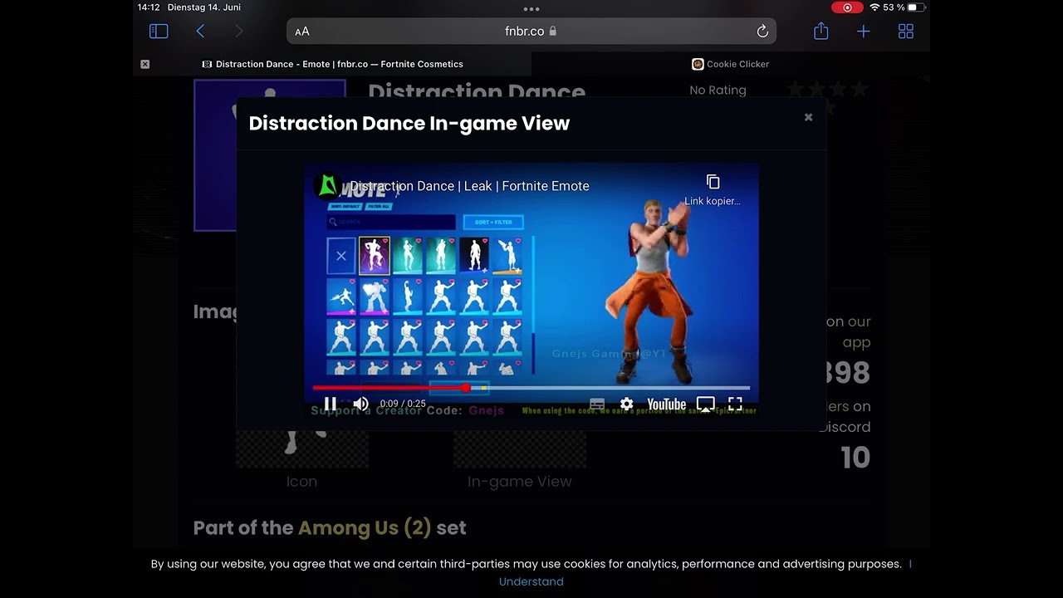Go back to the previous page
This screenshot has width=1063, height=598.
200,32
